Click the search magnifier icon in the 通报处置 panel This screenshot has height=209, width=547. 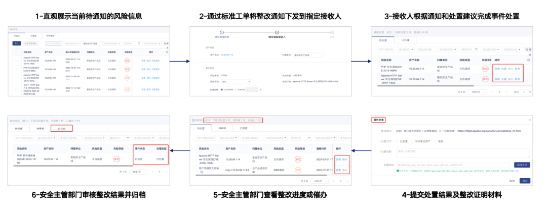pos(530,49)
